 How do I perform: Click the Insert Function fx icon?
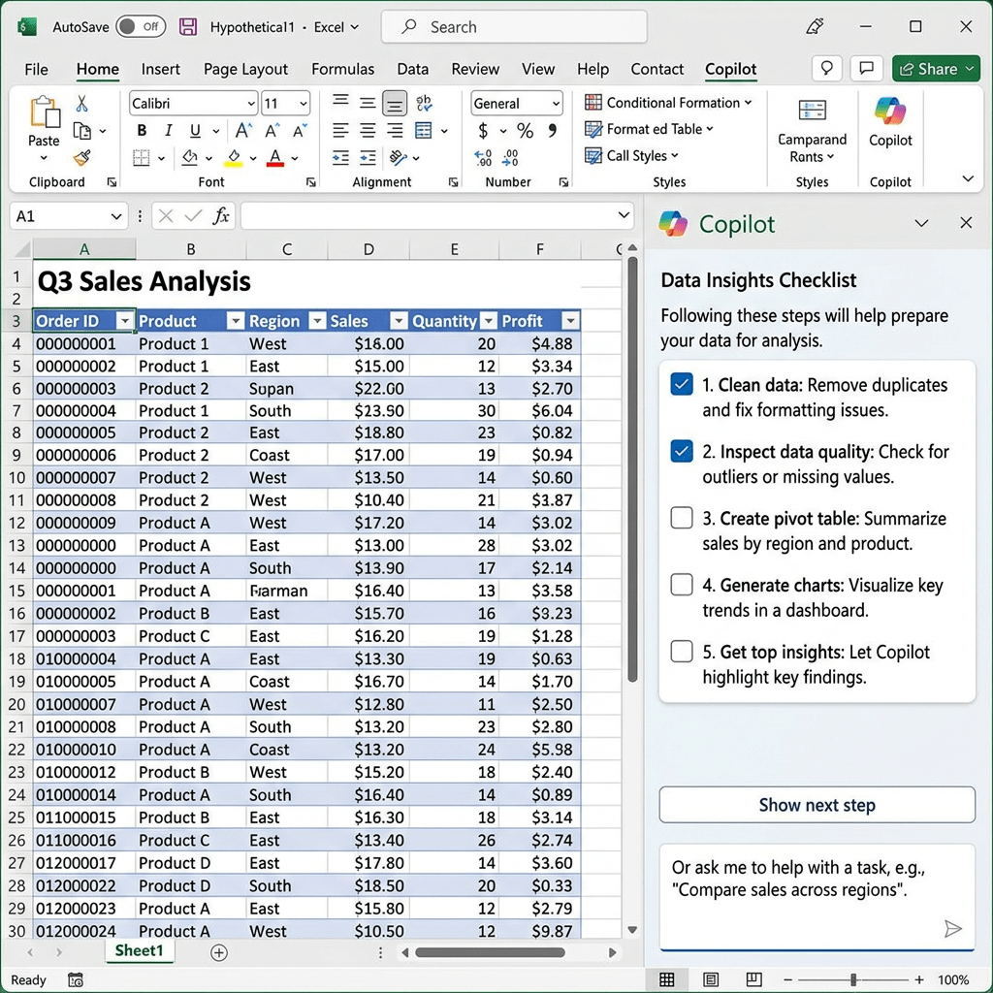pyautogui.click(x=220, y=216)
